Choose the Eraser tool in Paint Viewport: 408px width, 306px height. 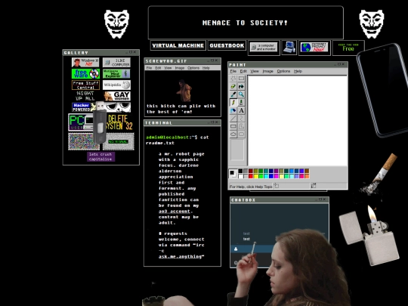[233, 86]
